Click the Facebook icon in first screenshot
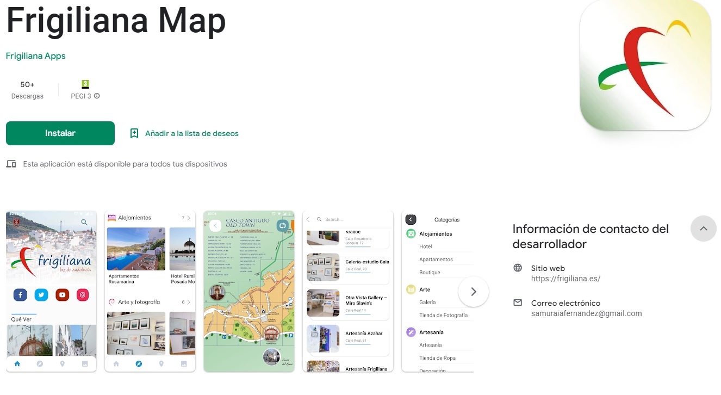The image size is (721, 395). [x=20, y=295]
